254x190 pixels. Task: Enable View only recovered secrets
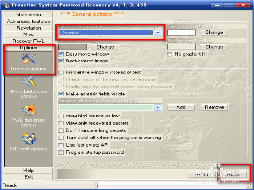coord(61,123)
